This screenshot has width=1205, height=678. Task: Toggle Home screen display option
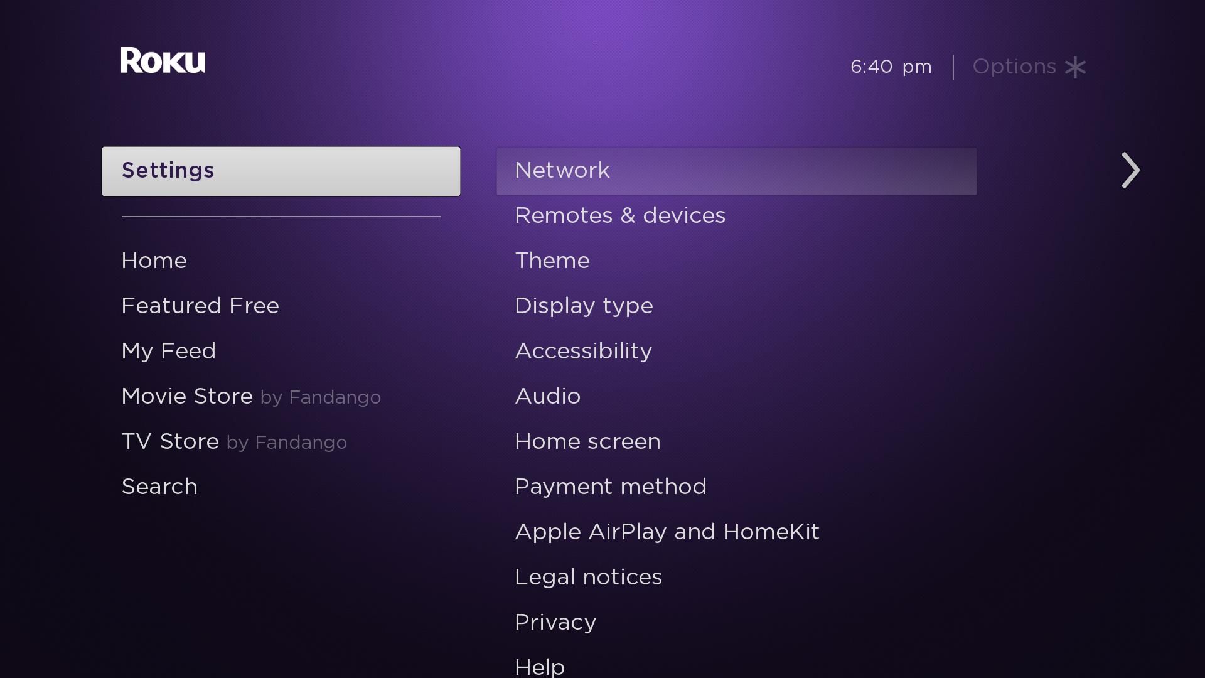pyautogui.click(x=587, y=441)
